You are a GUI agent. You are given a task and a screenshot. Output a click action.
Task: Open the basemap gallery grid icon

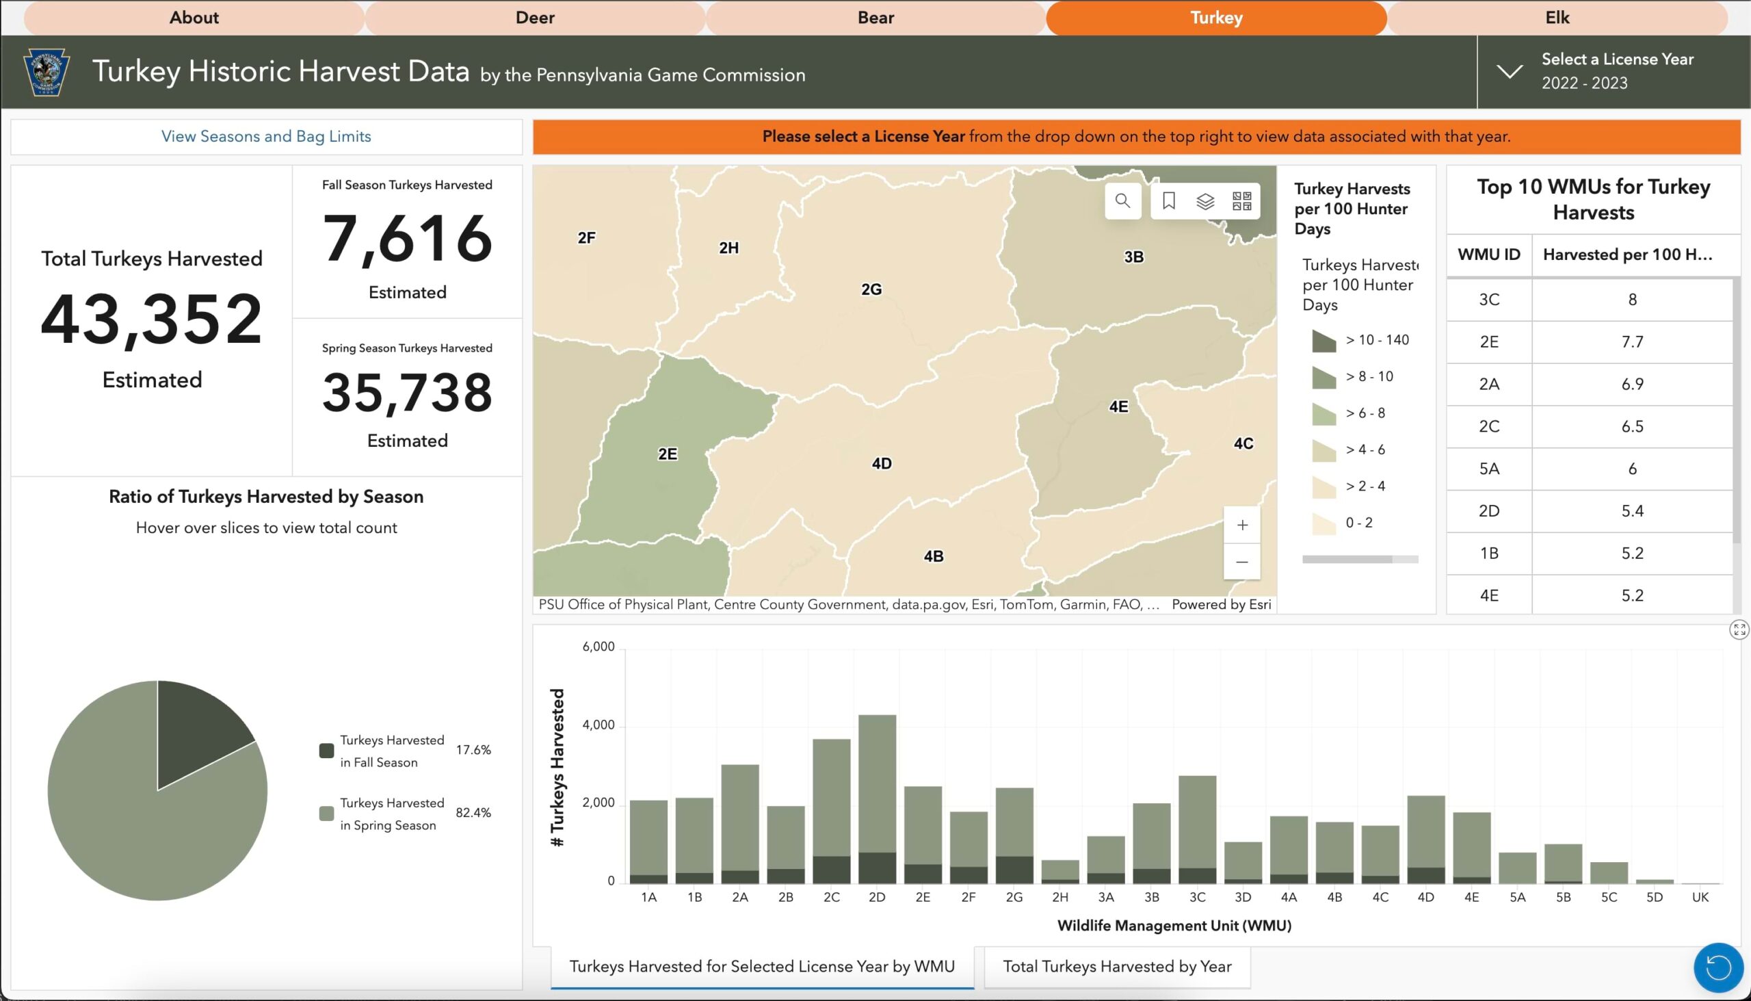pyautogui.click(x=1242, y=200)
